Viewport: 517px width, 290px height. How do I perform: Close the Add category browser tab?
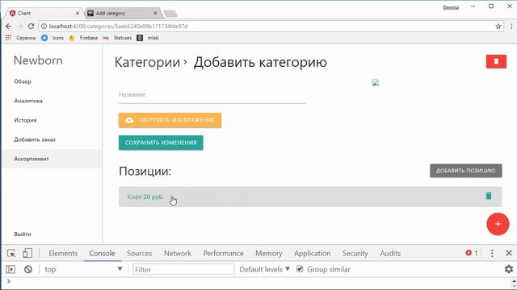pos(155,14)
